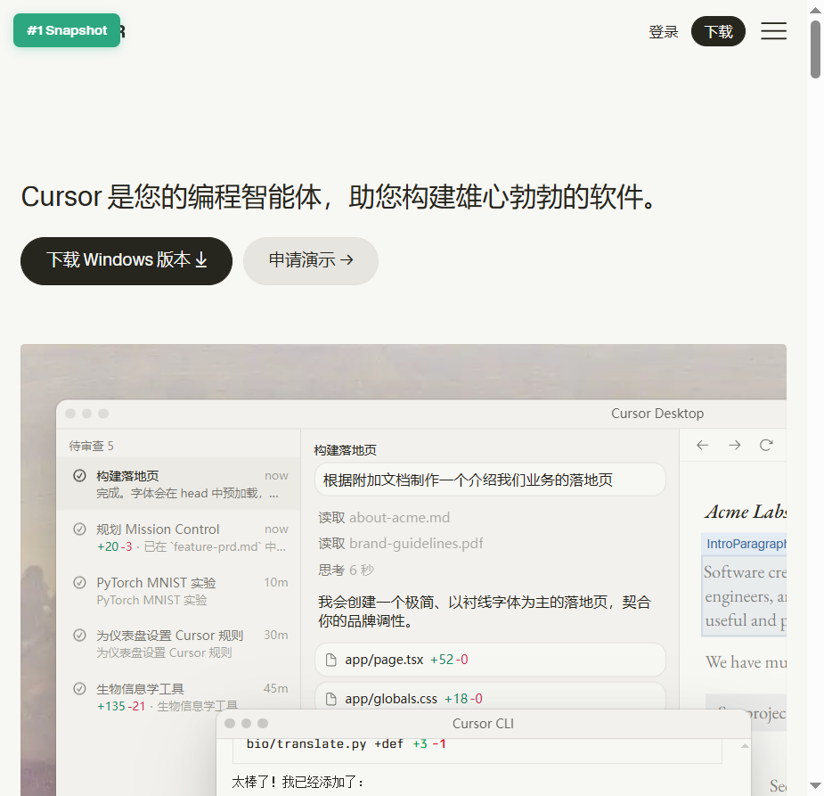
Task: Open the hamburger menu icon
Action: tap(773, 31)
